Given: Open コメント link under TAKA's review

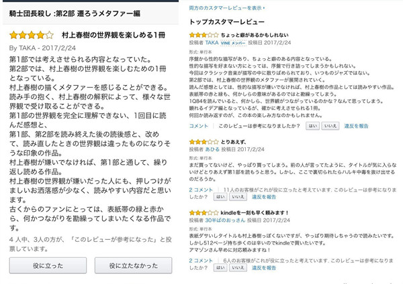Looking at the screenshot, I should tap(198, 125).
